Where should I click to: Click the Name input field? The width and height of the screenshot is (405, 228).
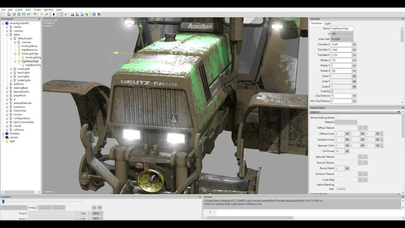342,28
